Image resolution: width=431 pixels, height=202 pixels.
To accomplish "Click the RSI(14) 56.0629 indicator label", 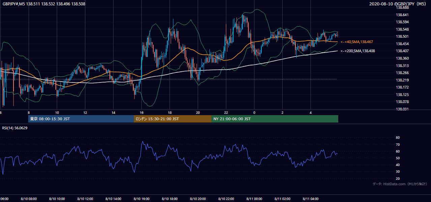I will coord(15,128).
